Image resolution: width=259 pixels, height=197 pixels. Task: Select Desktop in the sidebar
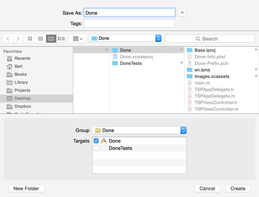[x=36, y=98]
